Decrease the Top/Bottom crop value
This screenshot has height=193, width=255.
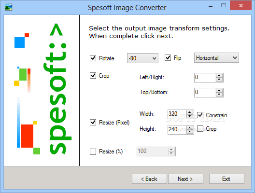(x=219, y=95)
